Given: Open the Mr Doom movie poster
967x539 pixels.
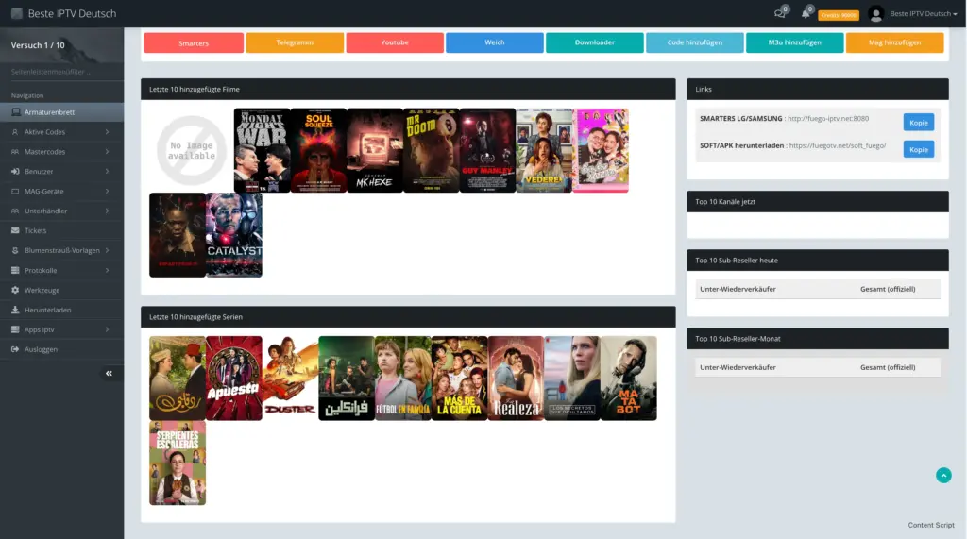Looking at the screenshot, I should click(431, 150).
